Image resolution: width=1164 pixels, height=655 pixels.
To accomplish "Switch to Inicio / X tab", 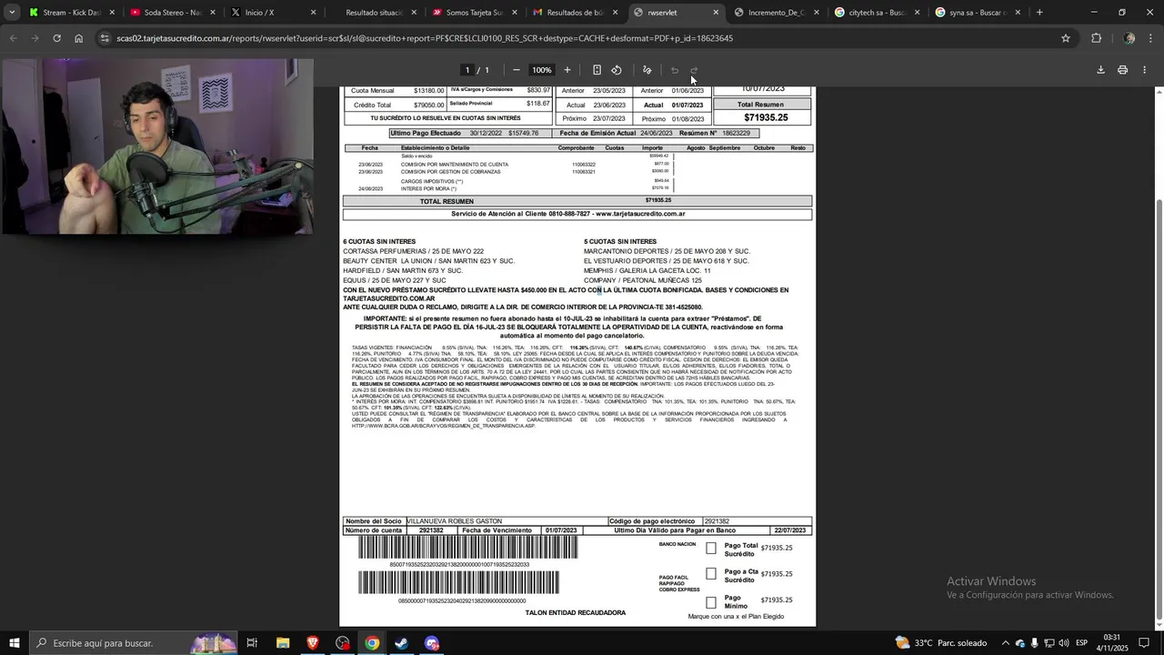I will pos(273,13).
